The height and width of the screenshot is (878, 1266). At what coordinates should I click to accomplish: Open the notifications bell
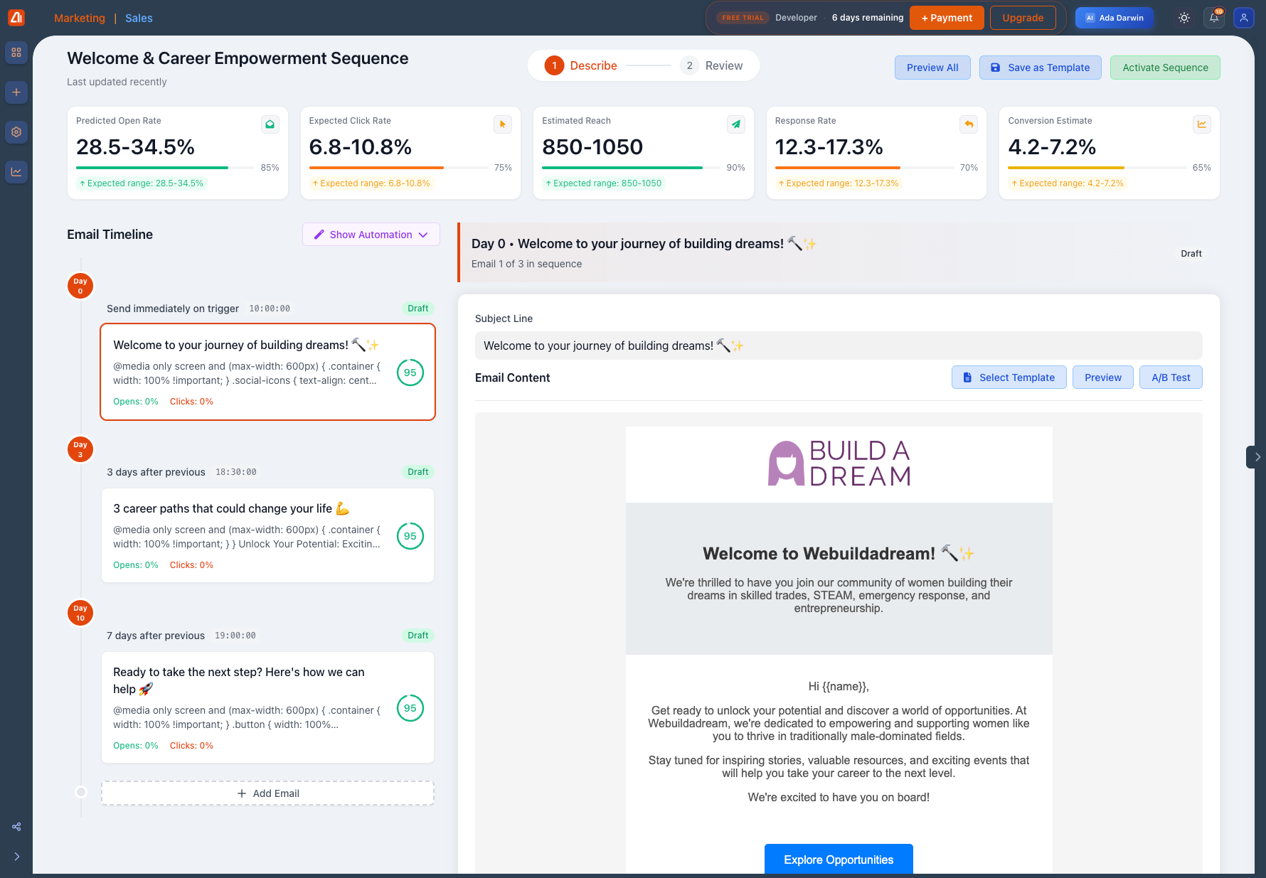click(1214, 18)
